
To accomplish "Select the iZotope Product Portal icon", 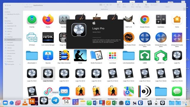I will [129, 37].
